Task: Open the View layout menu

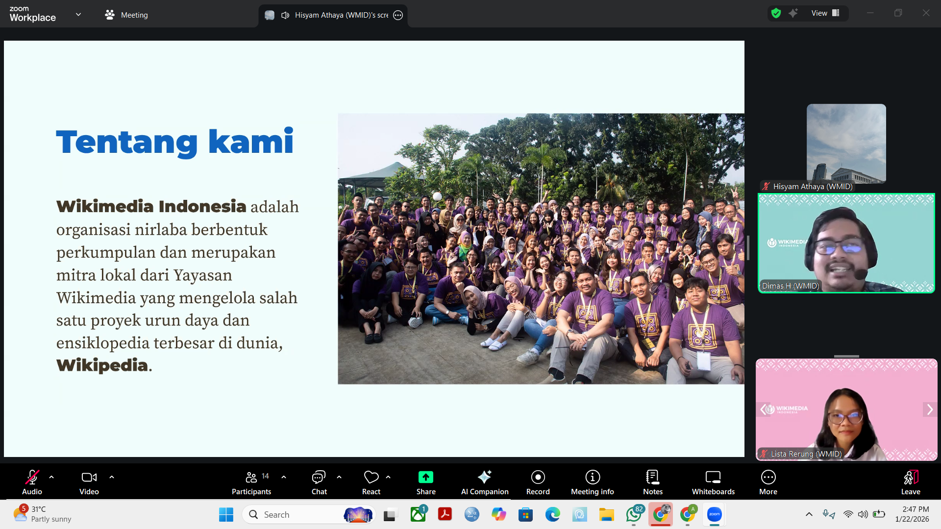Action: (x=825, y=13)
